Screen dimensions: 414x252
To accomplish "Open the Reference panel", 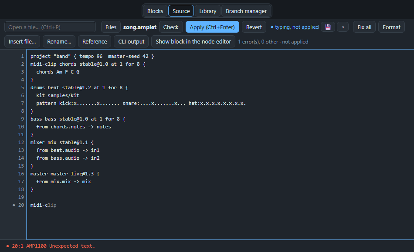I will point(95,42).
